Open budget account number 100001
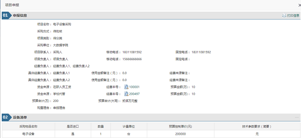This screenshot has width=301, height=138. [134, 87]
